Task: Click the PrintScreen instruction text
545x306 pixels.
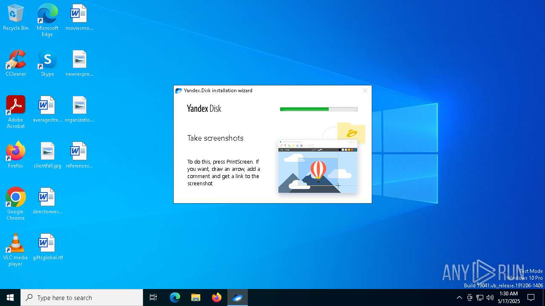Action: click(224, 173)
